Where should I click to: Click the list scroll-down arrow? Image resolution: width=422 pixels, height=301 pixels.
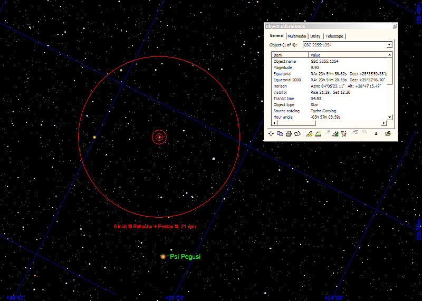(x=390, y=117)
